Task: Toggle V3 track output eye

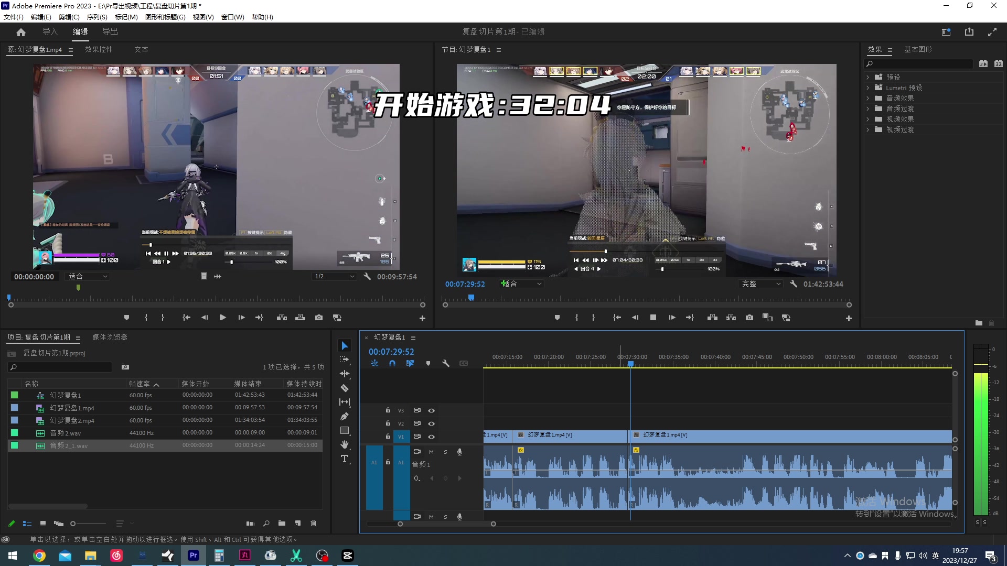Action: [x=431, y=410]
